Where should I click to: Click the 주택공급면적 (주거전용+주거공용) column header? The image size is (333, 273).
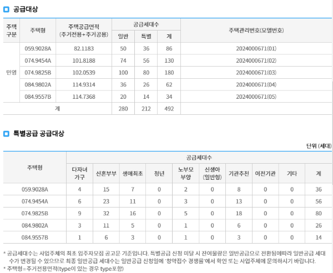pos(84,31)
